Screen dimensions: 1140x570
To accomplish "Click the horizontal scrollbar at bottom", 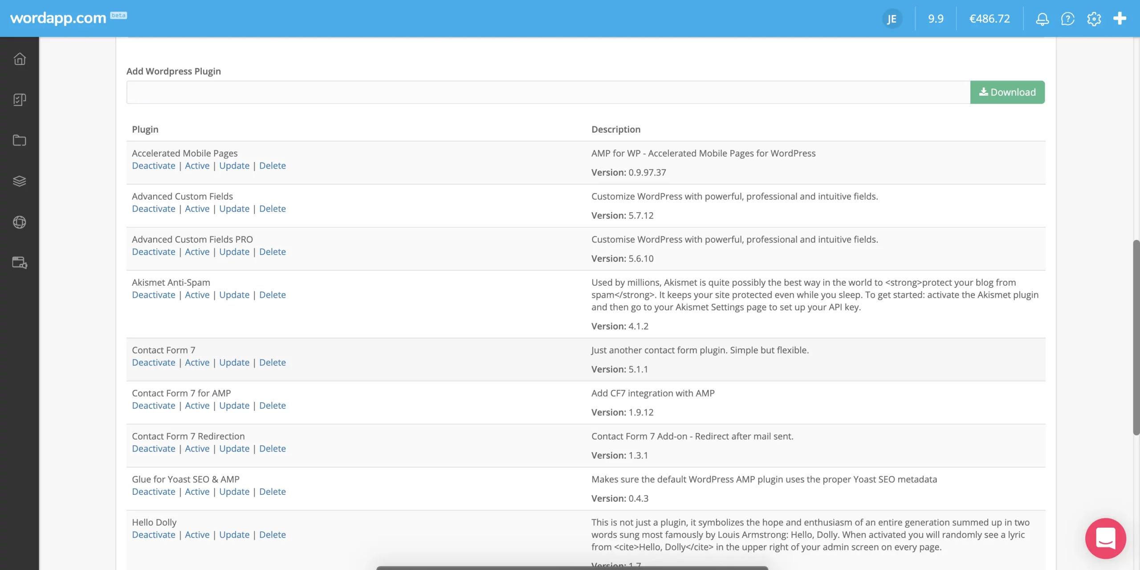I will (x=572, y=568).
